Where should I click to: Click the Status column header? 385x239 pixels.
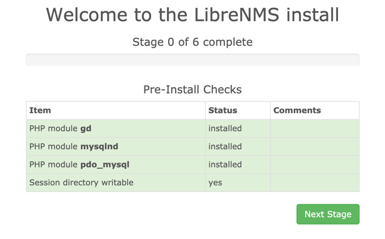(223, 110)
